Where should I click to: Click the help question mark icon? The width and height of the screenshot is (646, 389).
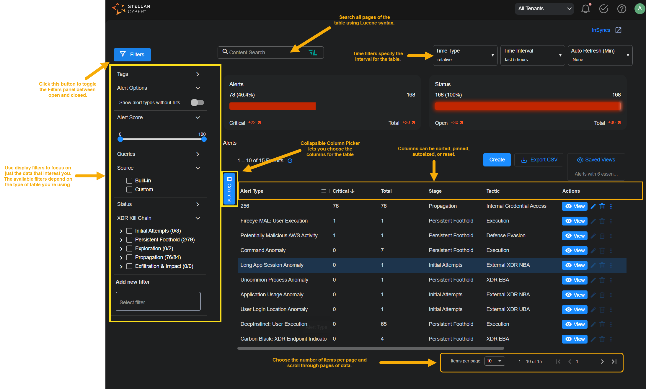[x=621, y=9]
